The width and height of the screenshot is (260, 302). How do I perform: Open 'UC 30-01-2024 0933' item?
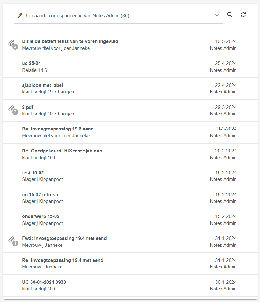[130, 286]
